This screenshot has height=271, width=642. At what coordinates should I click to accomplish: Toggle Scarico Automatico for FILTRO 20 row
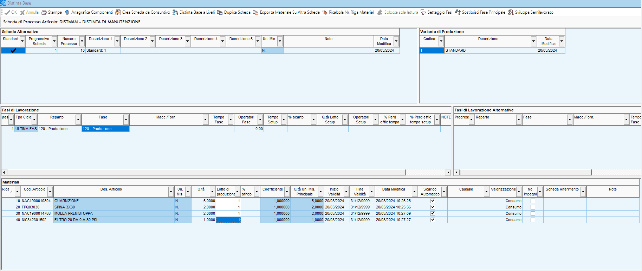click(x=433, y=220)
